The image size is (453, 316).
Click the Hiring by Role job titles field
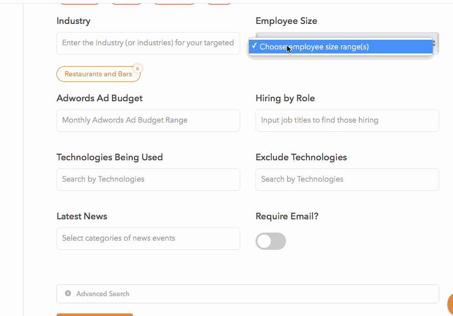pos(347,121)
